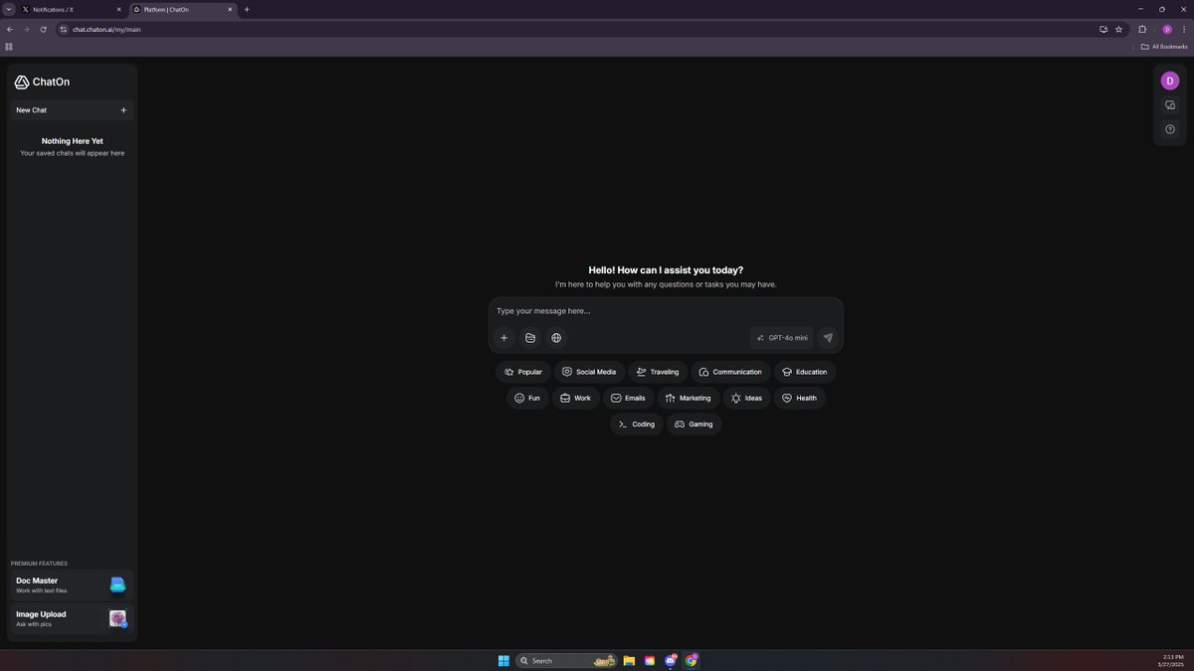Click the apps grid icon in bookmarks bar
1194x671 pixels.
(x=9, y=47)
